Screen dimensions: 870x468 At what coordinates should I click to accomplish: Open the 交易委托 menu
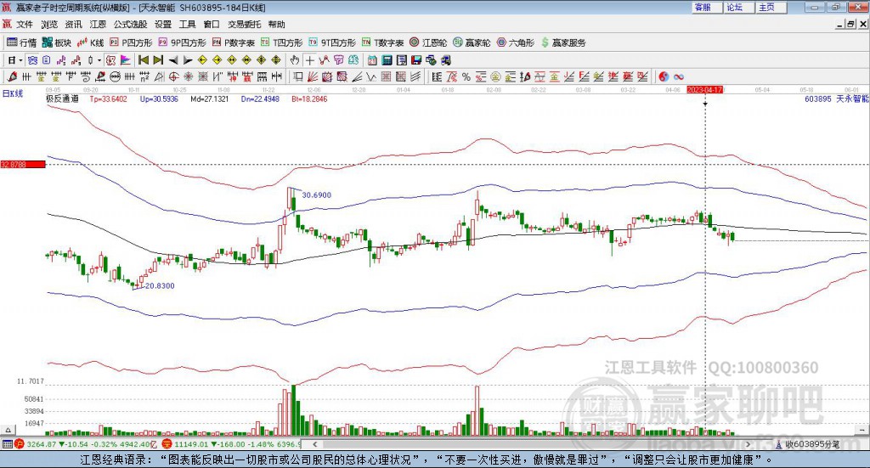[244, 25]
